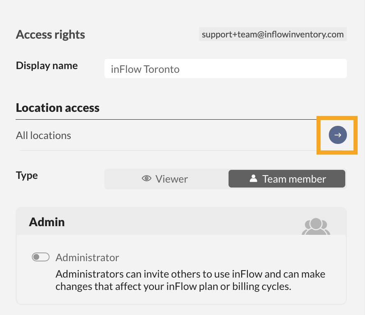Click the Administrators description paragraph
This screenshot has height=315, width=365.
190,280
